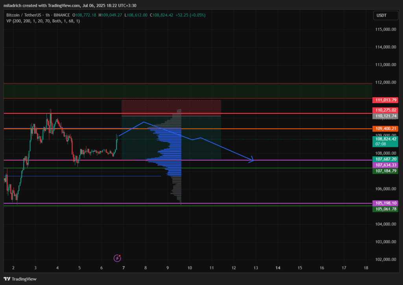Click the pink lightning event icon

[x=117, y=258]
